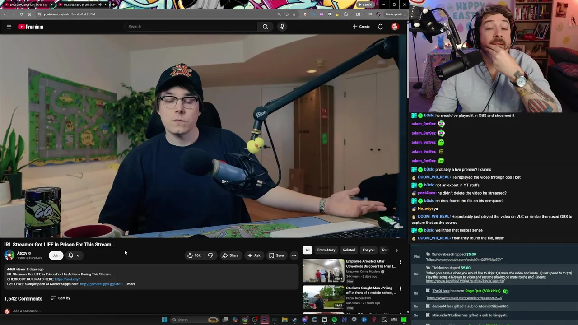Reload the page with the refresh icon
This screenshot has height=325, width=578.
[21, 14]
